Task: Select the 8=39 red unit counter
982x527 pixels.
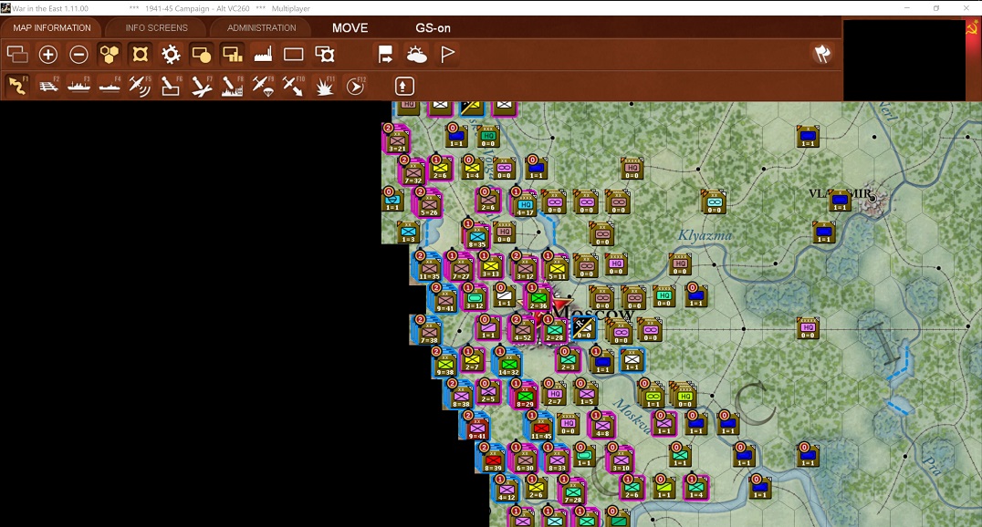Action: [493, 460]
